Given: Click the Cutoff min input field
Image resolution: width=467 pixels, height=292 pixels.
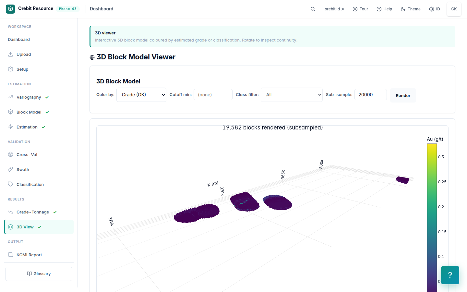Looking at the screenshot, I should (213, 95).
